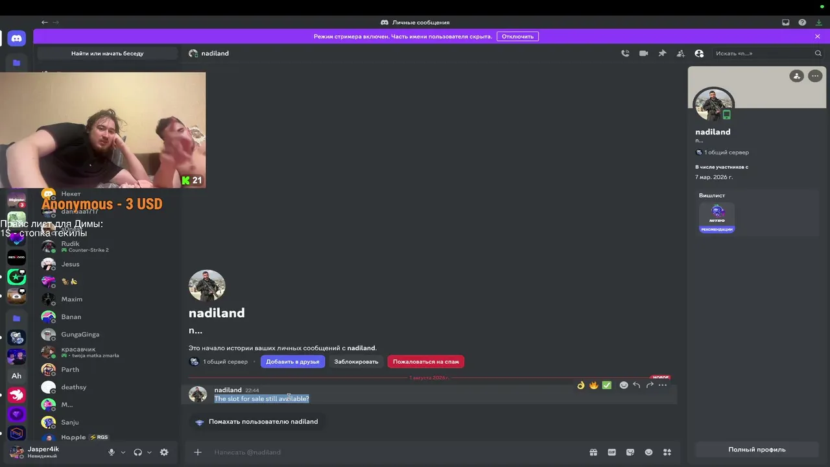830x467 pixels.
Task: Toggle headphone deafen
Action: (137, 452)
